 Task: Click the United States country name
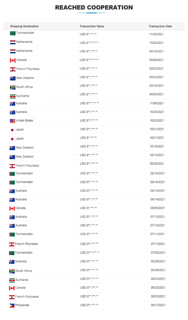coord(24,121)
